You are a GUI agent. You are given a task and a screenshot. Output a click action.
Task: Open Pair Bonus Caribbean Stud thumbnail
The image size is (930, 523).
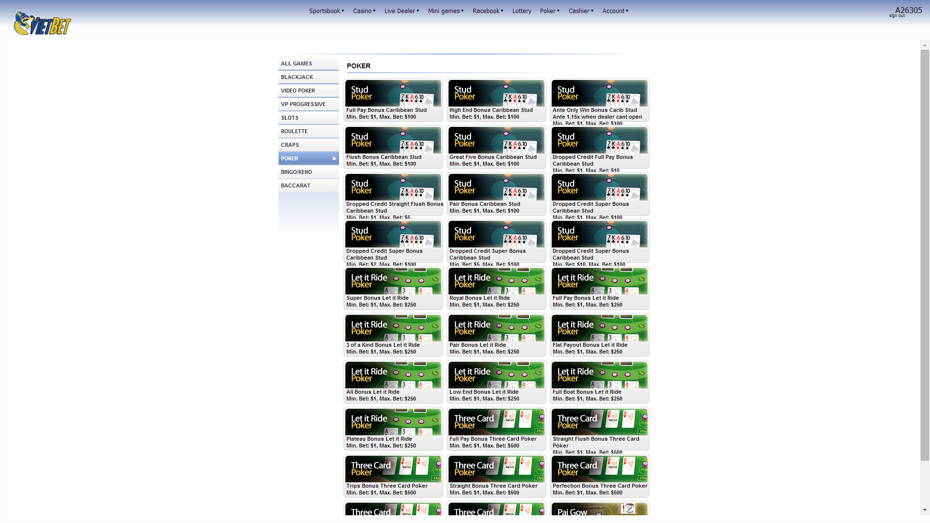(x=496, y=187)
